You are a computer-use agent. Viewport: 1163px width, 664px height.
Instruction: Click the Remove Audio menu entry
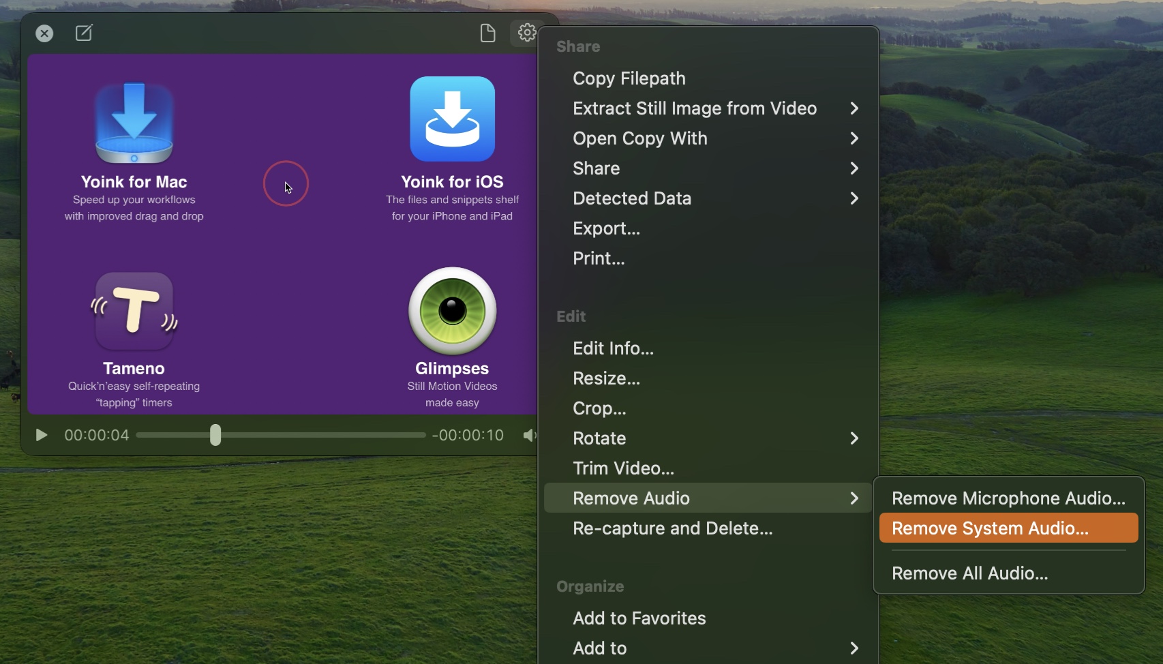tap(708, 498)
